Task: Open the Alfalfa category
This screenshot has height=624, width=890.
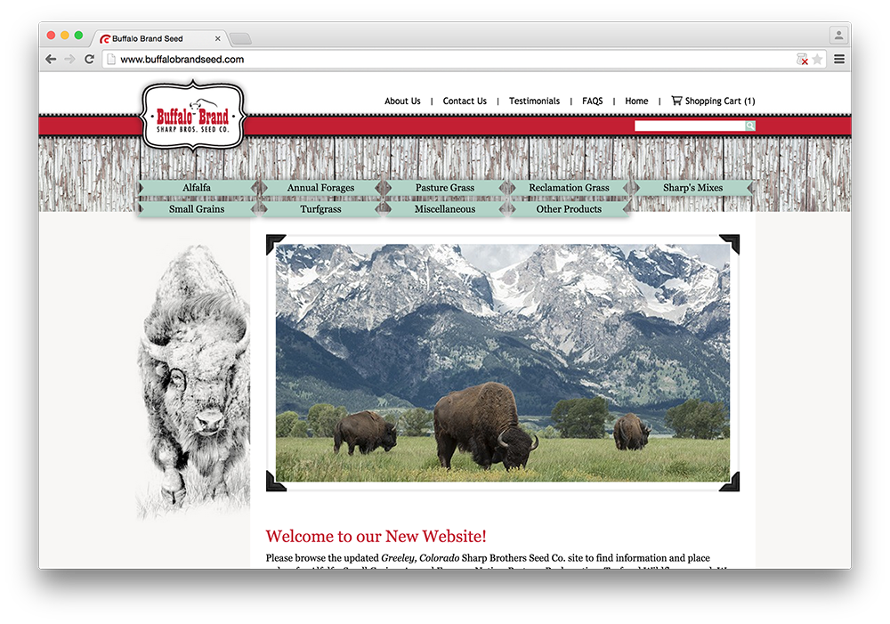Action: click(197, 188)
